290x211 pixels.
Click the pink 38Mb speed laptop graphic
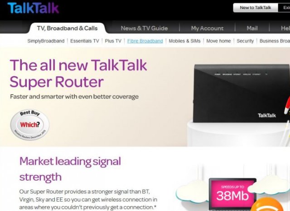232,193
